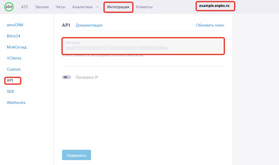Go to the Звонки section
This screenshot has height=165, width=279.
point(42,7)
